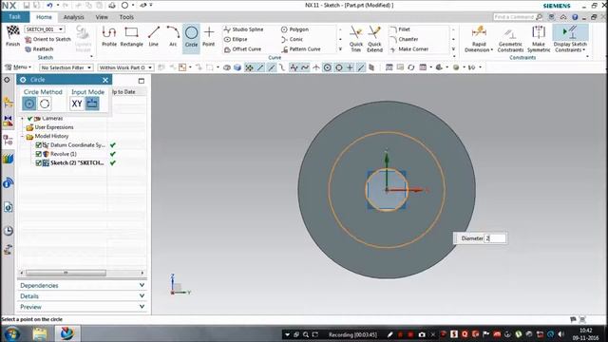The image size is (608, 342).
Task: Switch to Home tab
Action: (44, 17)
